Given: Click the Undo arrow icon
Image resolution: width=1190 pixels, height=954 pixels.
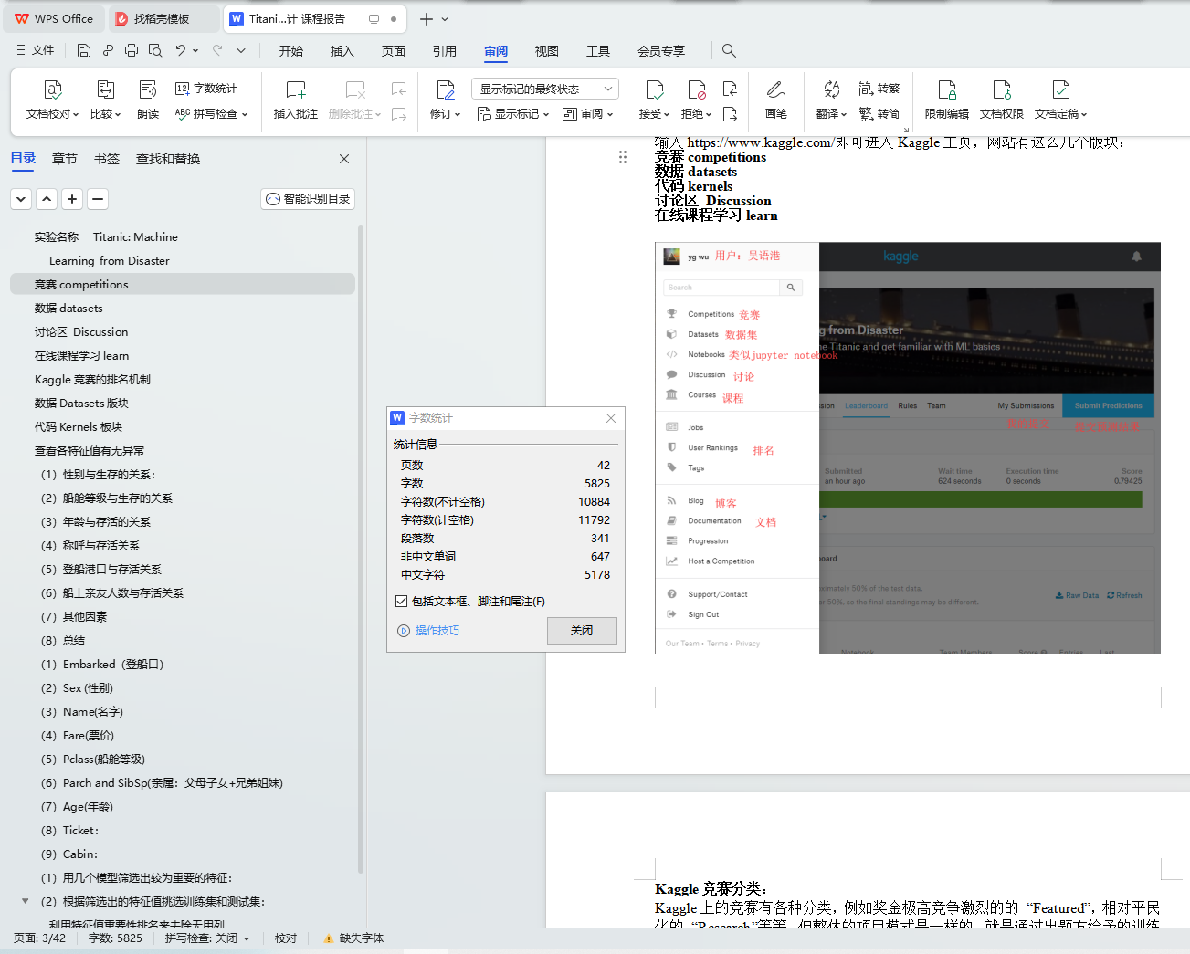Looking at the screenshot, I should click(x=181, y=51).
